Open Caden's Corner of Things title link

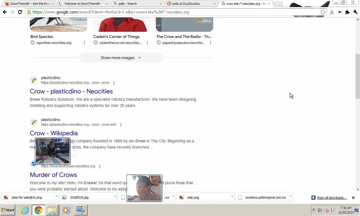coord(116,37)
